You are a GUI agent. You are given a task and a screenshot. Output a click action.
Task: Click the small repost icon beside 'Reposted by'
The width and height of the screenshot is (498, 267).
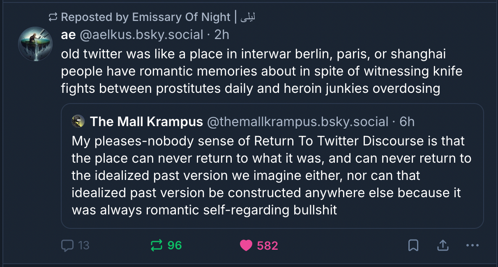tap(53, 17)
